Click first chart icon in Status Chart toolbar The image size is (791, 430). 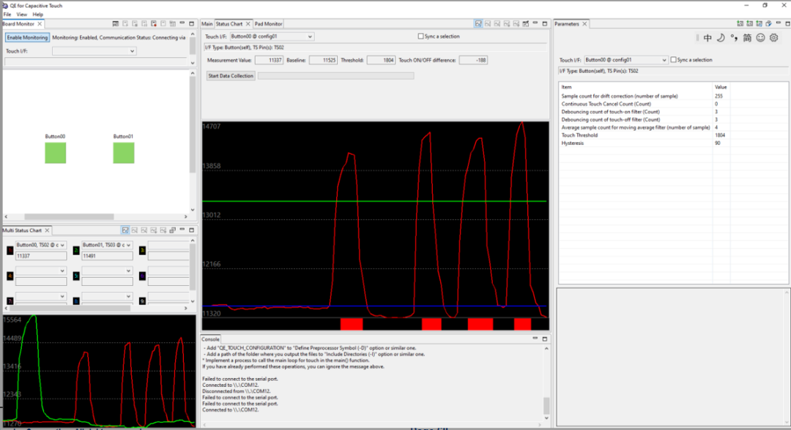478,24
